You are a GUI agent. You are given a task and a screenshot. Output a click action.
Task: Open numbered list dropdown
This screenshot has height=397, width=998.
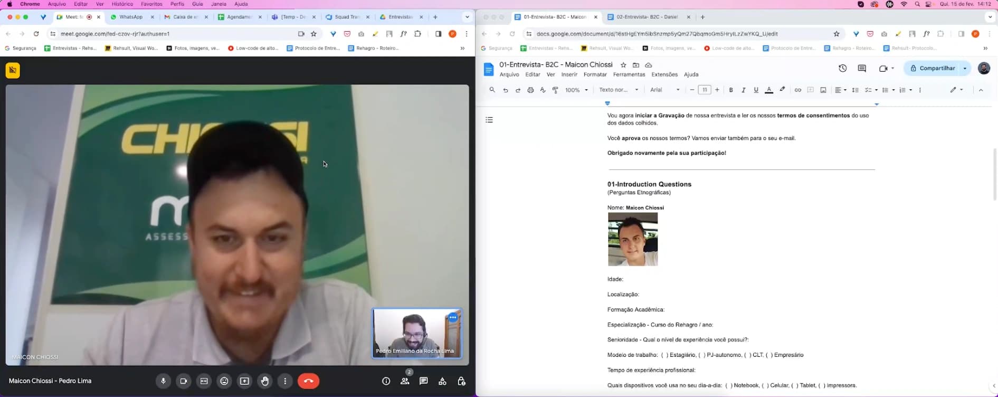pyautogui.click(x=906, y=90)
